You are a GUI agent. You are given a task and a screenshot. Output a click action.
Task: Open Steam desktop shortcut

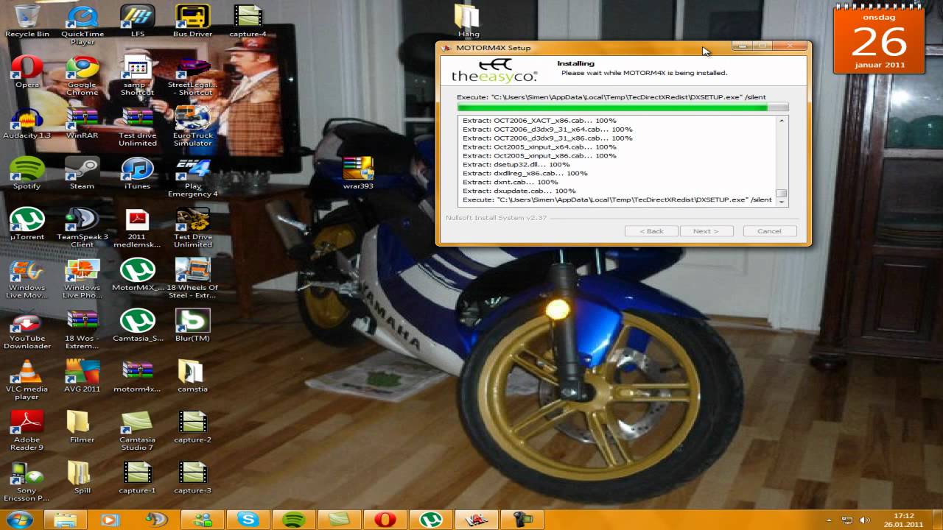tap(83, 173)
